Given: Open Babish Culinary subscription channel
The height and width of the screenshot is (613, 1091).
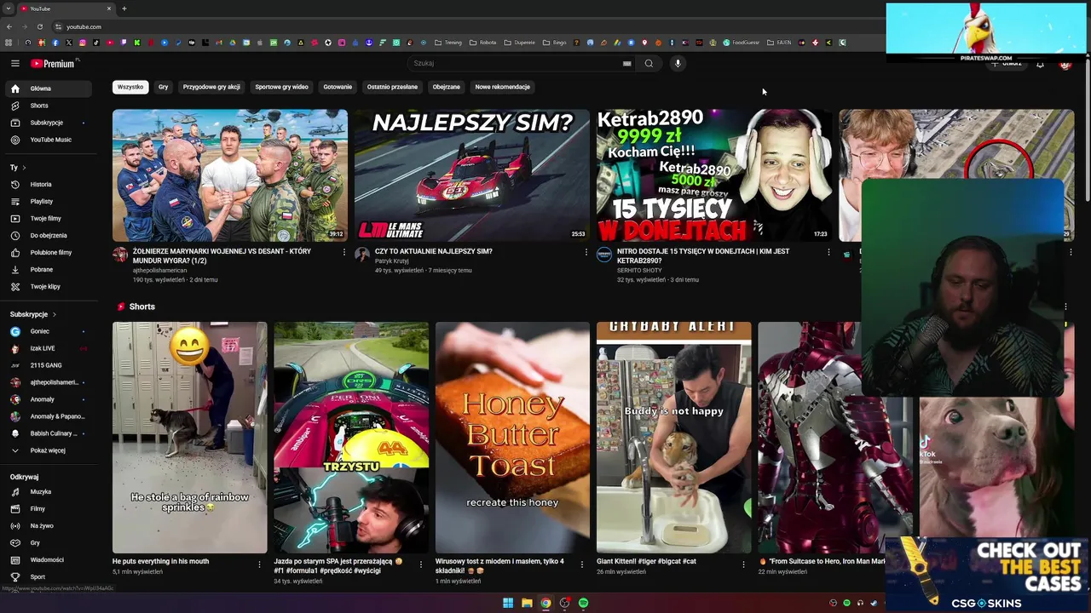Looking at the screenshot, I should pyautogui.click(x=49, y=433).
